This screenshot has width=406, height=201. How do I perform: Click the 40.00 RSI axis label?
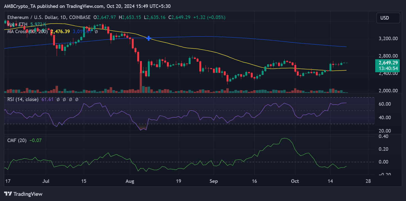click(385, 118)
